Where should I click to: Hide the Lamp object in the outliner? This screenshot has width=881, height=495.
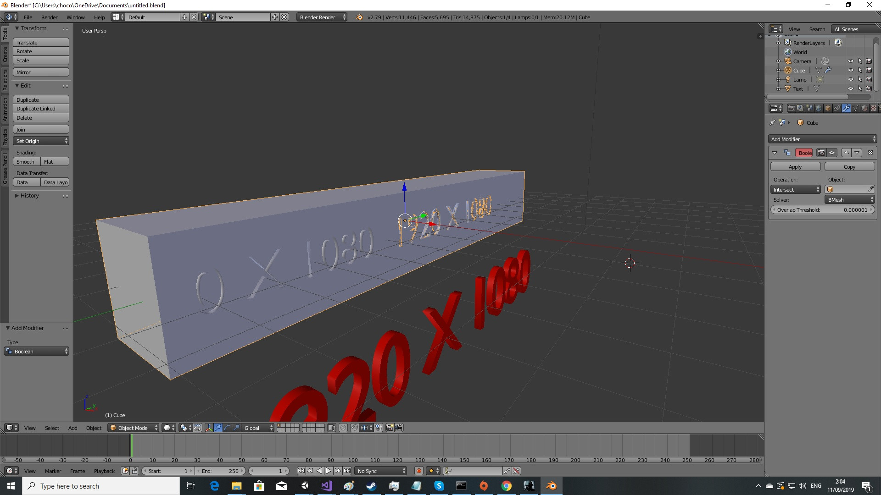coord(850,79)
